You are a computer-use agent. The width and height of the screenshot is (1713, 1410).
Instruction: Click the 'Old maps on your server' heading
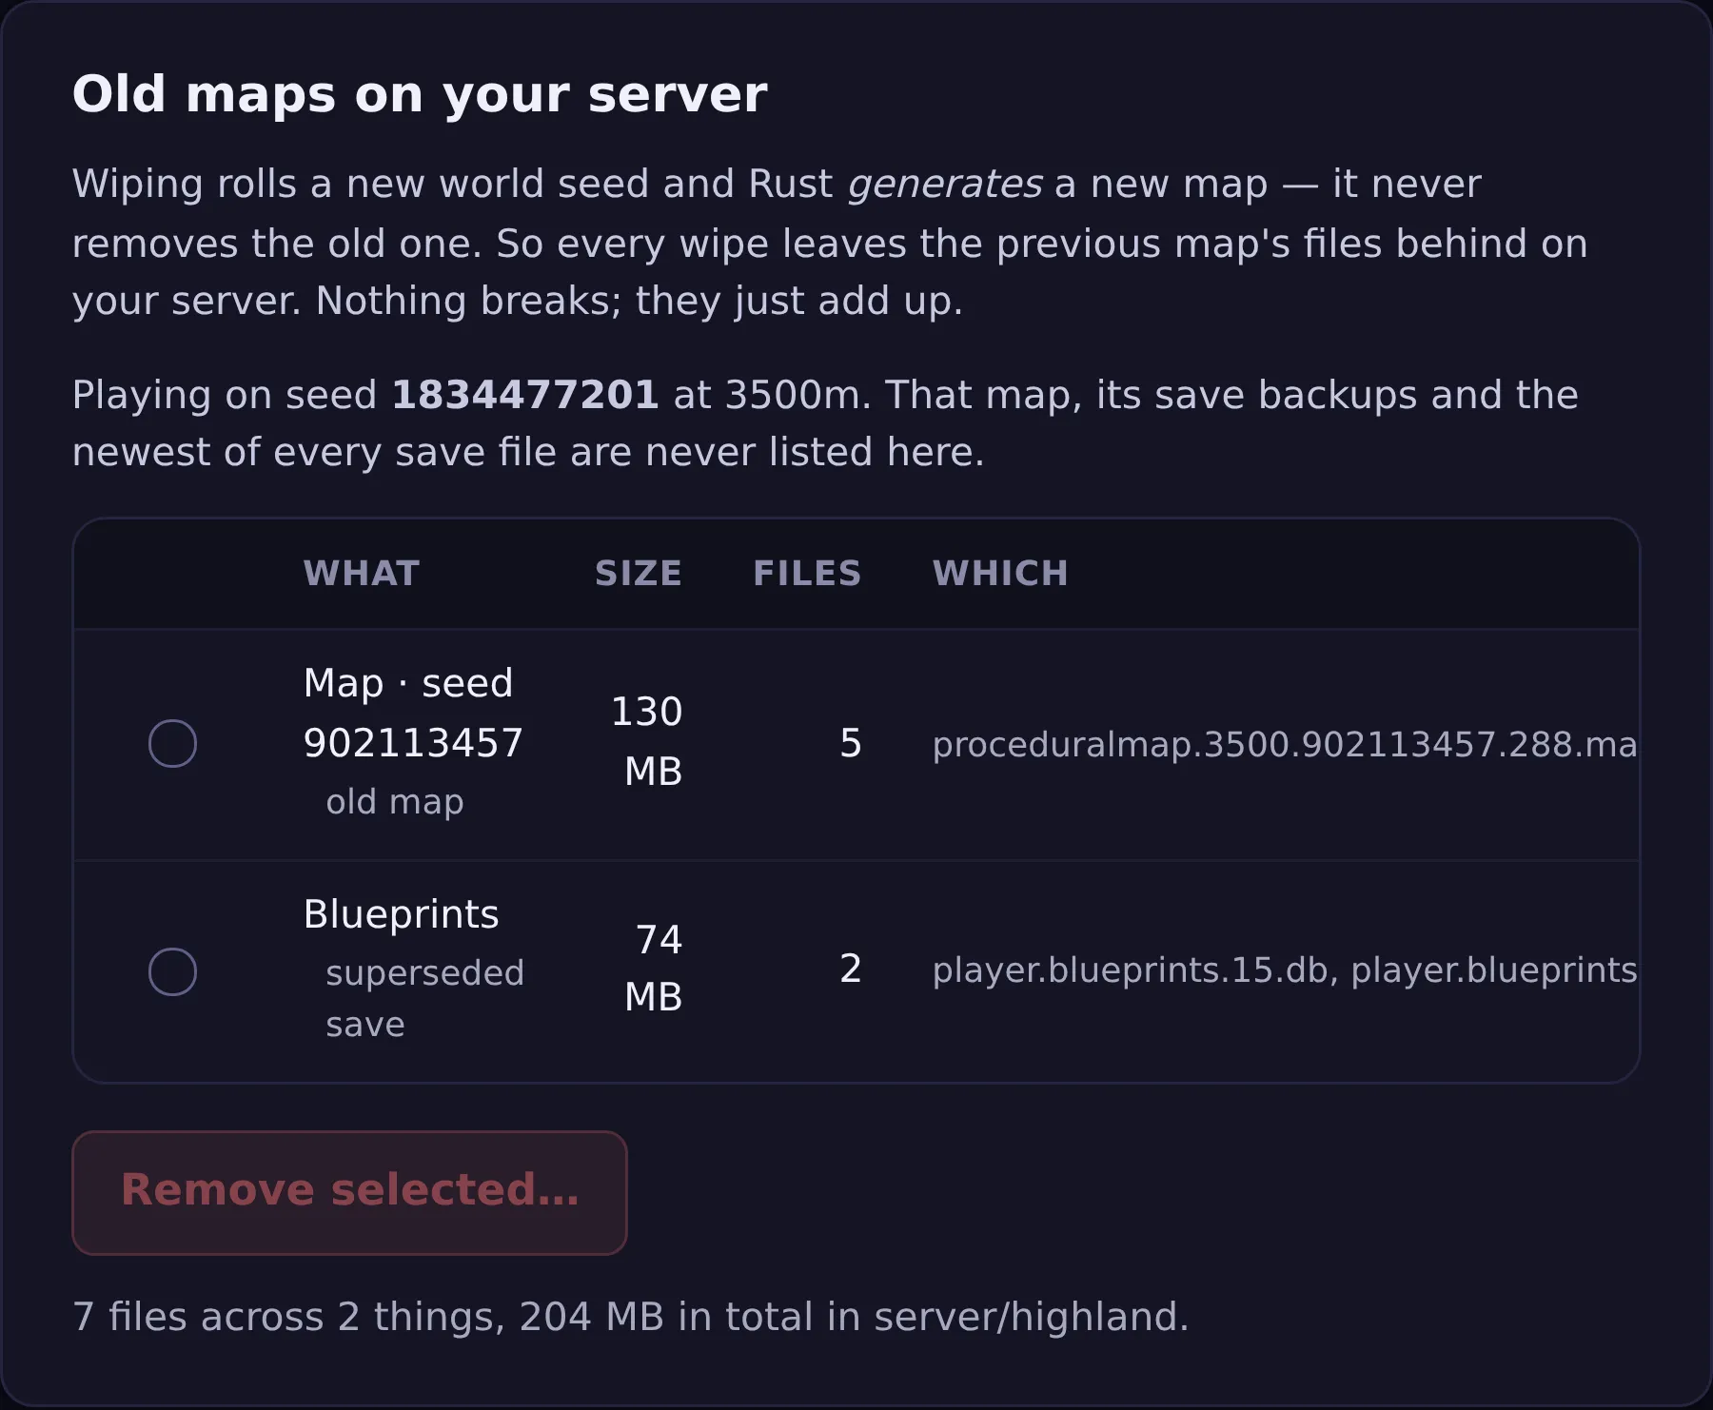click(x=420, y=95)
